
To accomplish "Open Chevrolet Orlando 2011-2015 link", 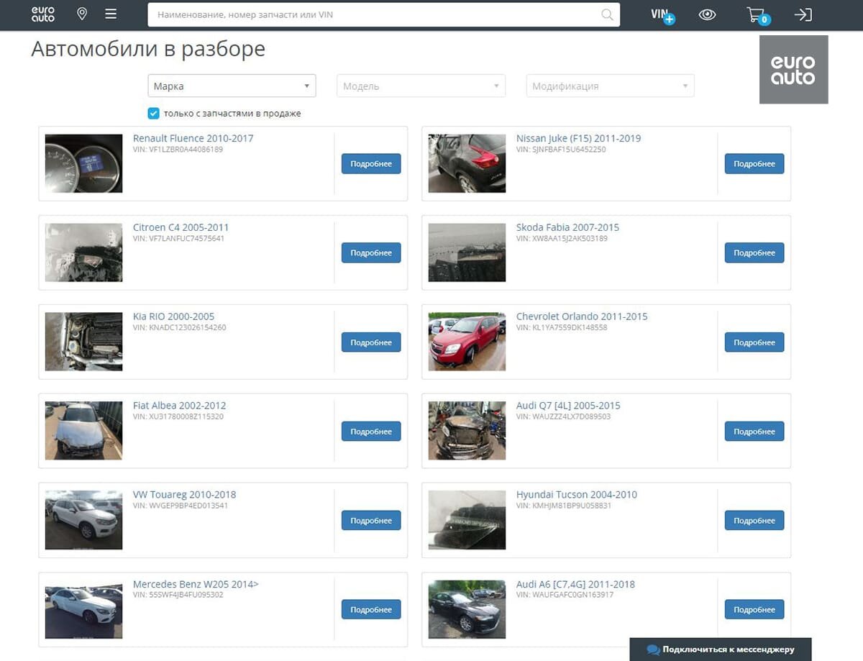I will pyautogui.click(x=582, y=316).
